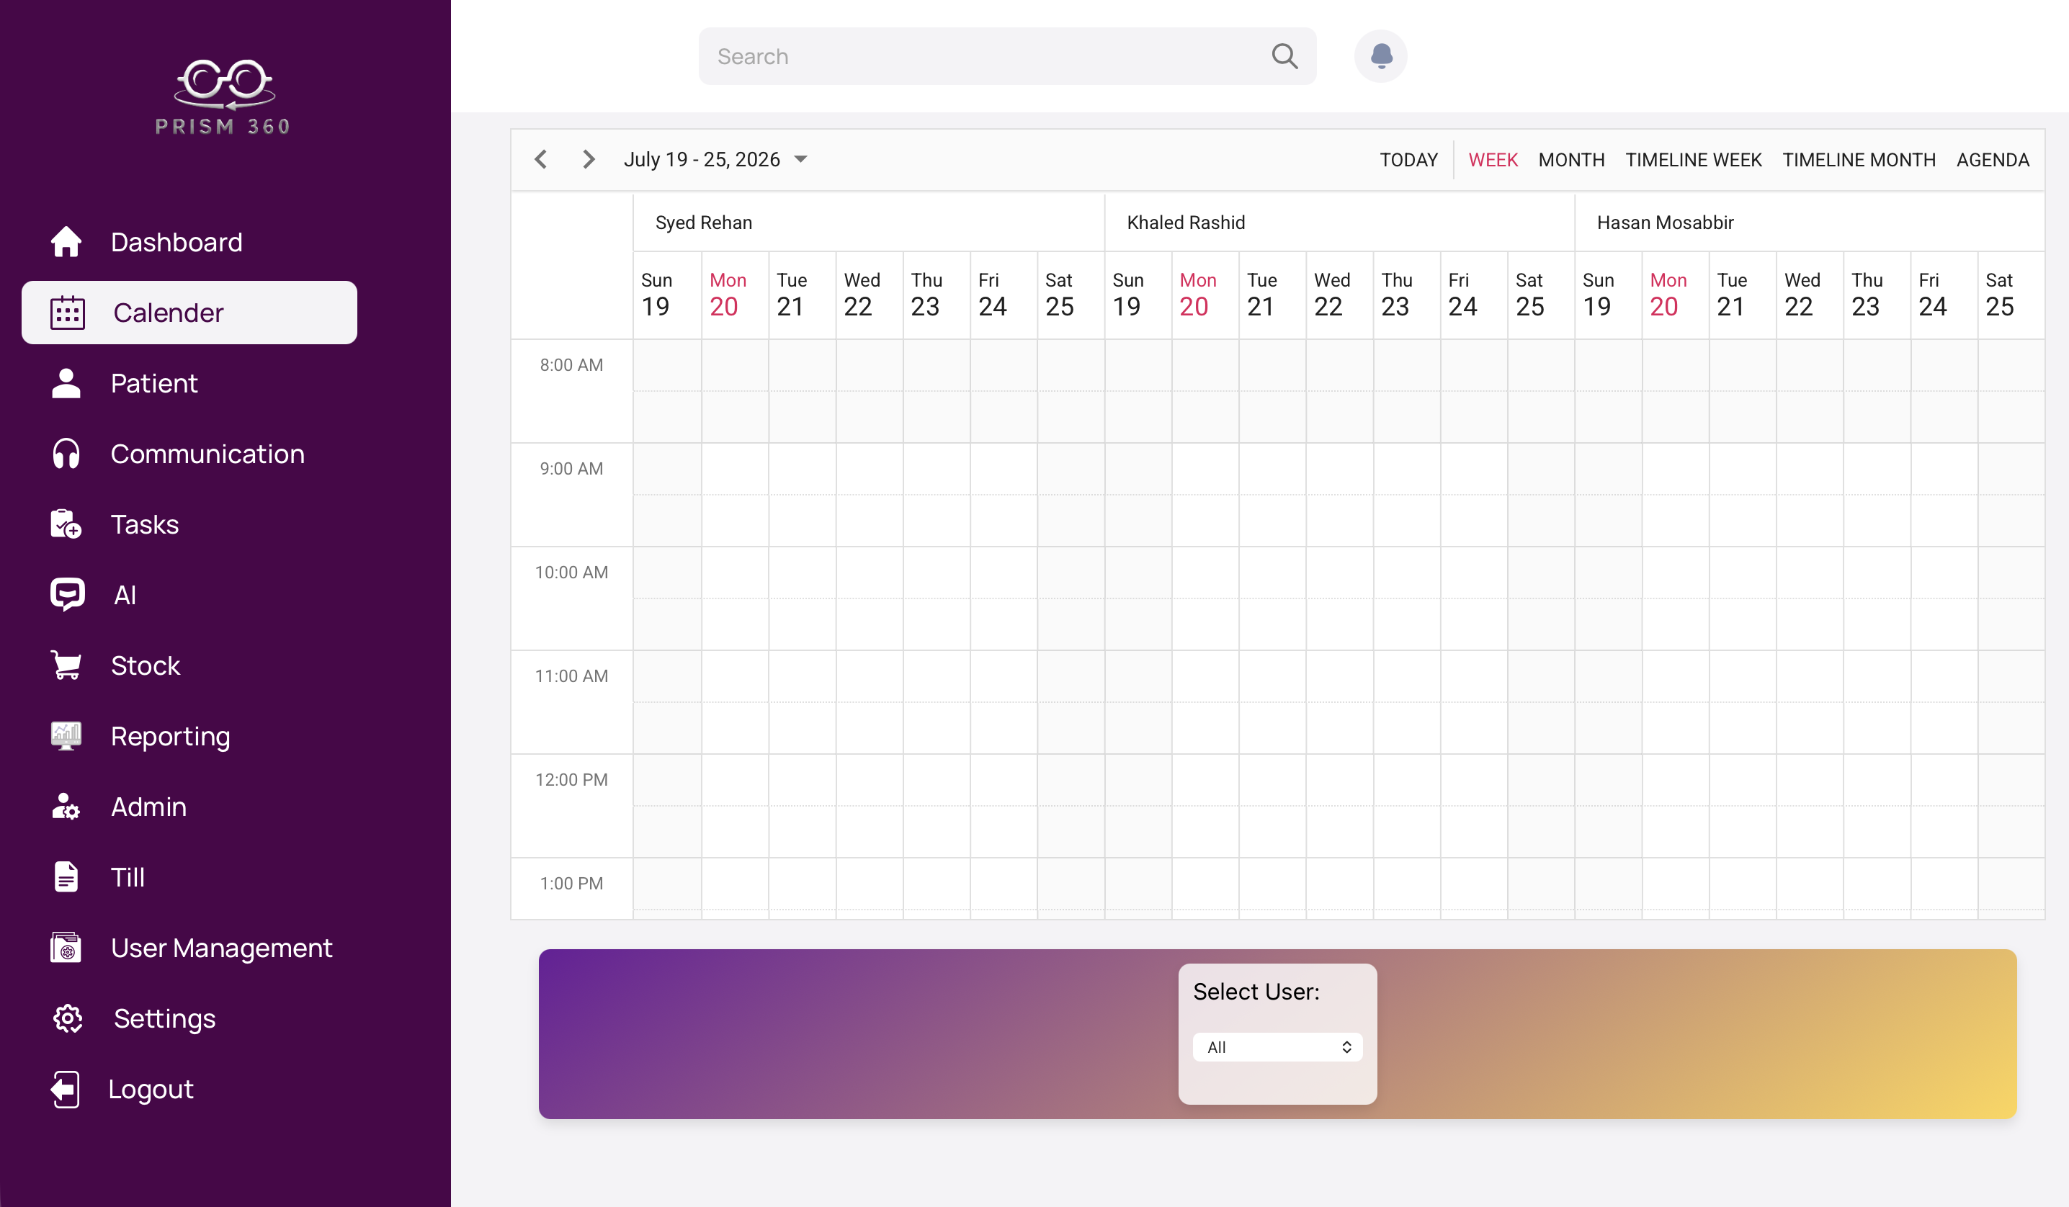Open Settings page label

coord(164,1018)
